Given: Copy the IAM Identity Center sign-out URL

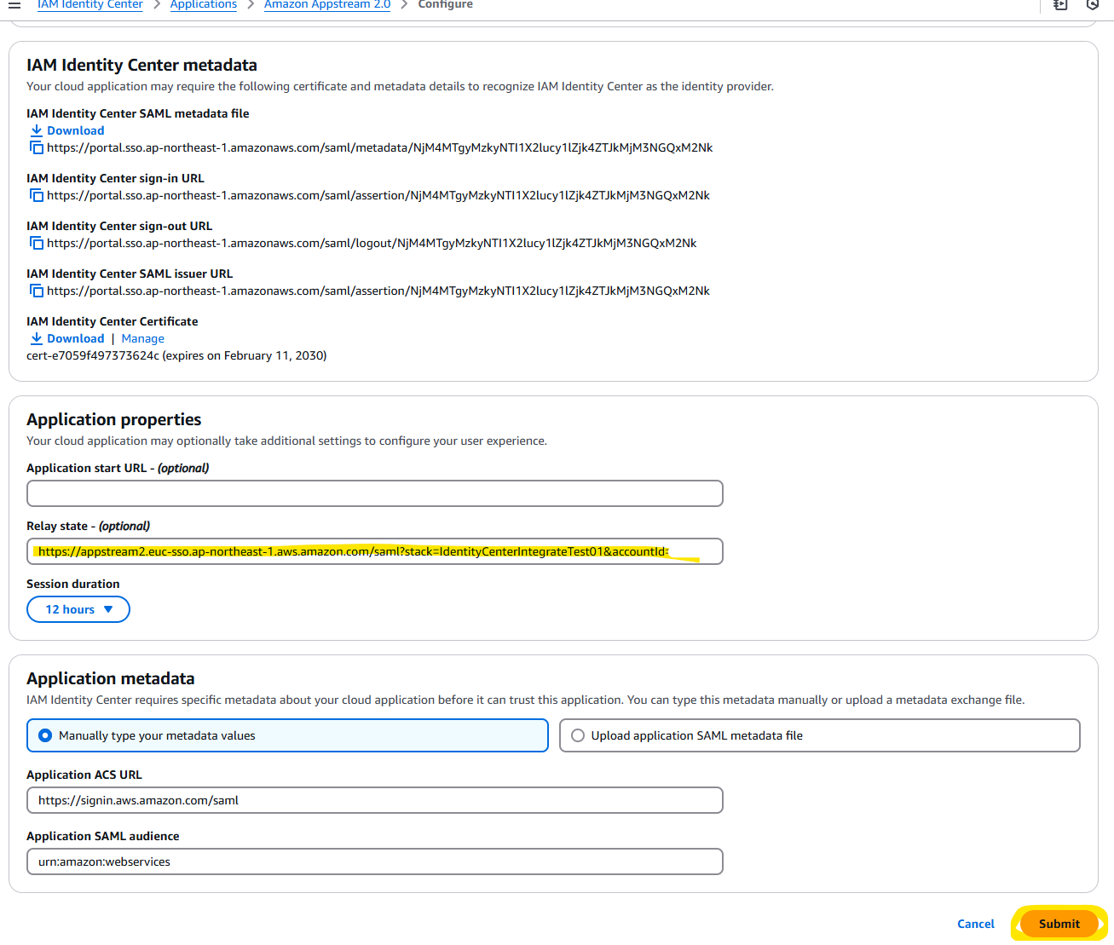Looking at the screenshot, I should pos(37,243).
